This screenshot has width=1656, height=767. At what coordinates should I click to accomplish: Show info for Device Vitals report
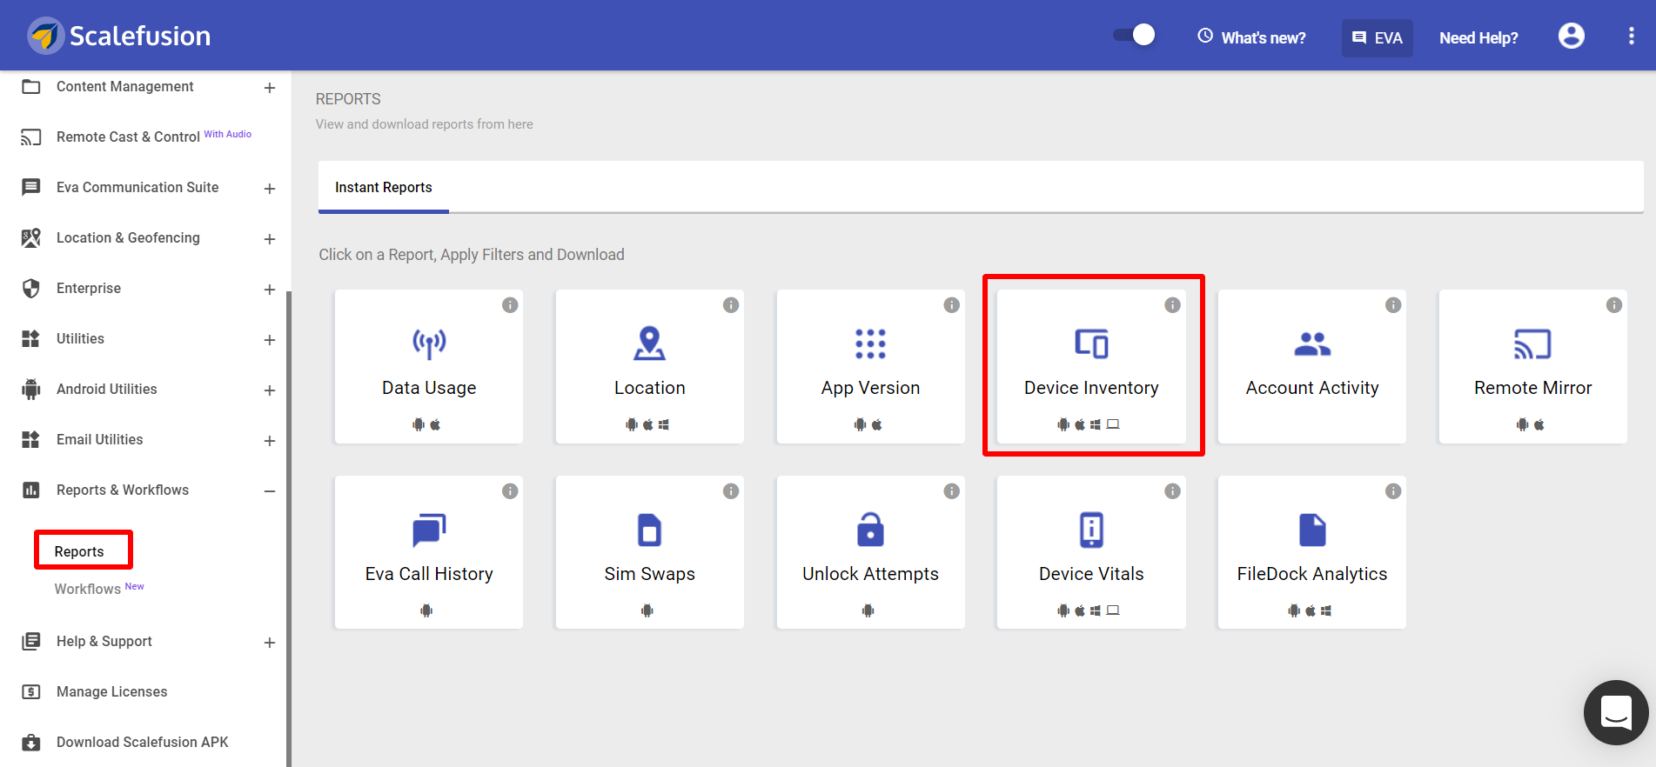click(1173, 491)
